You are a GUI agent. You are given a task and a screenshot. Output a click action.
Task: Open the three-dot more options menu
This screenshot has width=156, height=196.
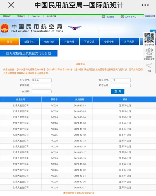(145, 5)
